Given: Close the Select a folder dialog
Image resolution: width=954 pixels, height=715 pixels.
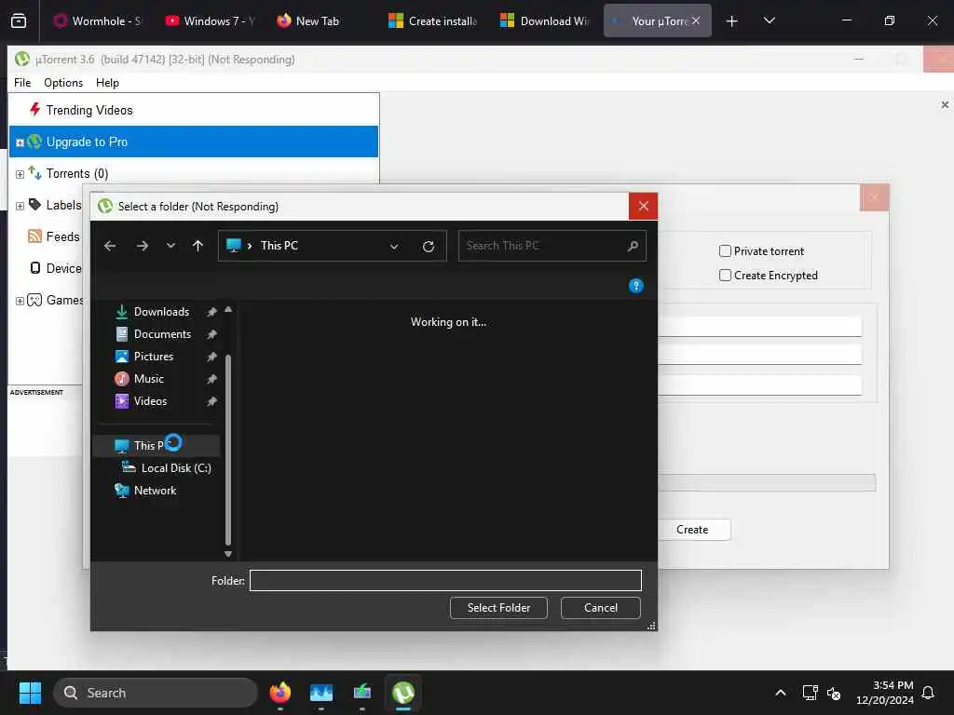Looking at the screenshot, I should [x=643, y=206].
